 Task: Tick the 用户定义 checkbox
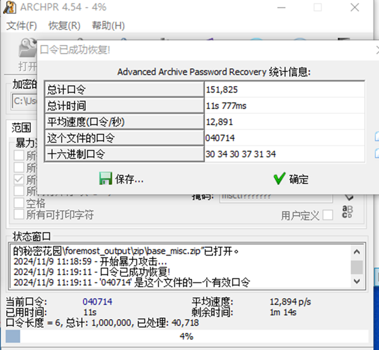tap(327, 215)
